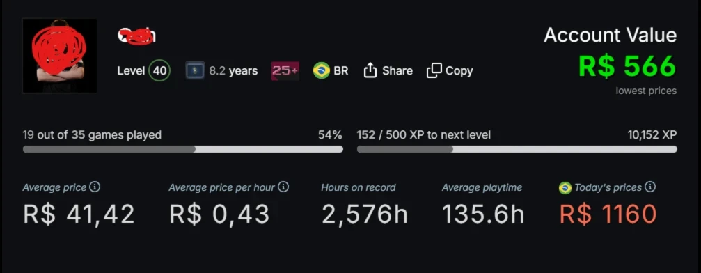This screenshot has height=273, width=701.
Task: Open the info icon beside Average price
Action: tap(95, 187)
